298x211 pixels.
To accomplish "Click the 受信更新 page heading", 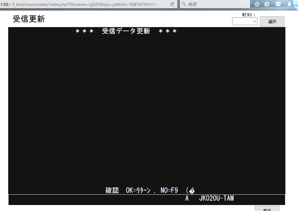I will pos(29,19).
